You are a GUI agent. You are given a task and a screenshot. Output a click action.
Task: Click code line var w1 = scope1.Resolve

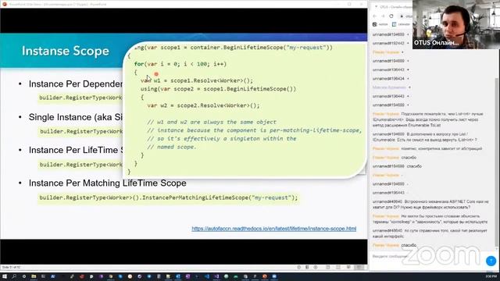tap(197, 80)
